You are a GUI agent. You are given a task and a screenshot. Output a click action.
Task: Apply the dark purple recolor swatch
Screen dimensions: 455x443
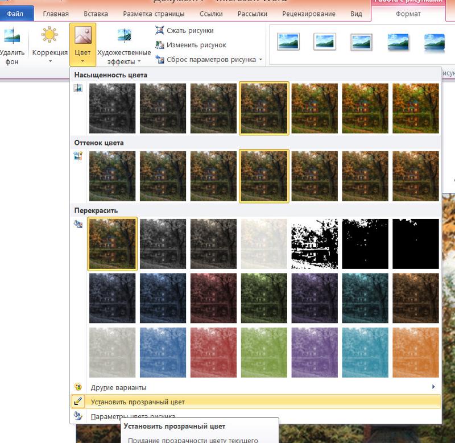[315, 298]
